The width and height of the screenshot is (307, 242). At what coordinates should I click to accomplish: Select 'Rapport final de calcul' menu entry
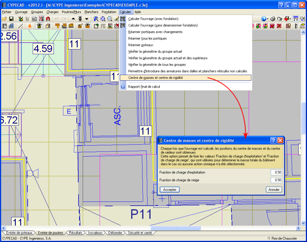pyautogui.click(x=144, y=87)
